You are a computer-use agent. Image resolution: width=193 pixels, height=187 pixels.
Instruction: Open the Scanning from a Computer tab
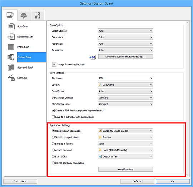10,15
